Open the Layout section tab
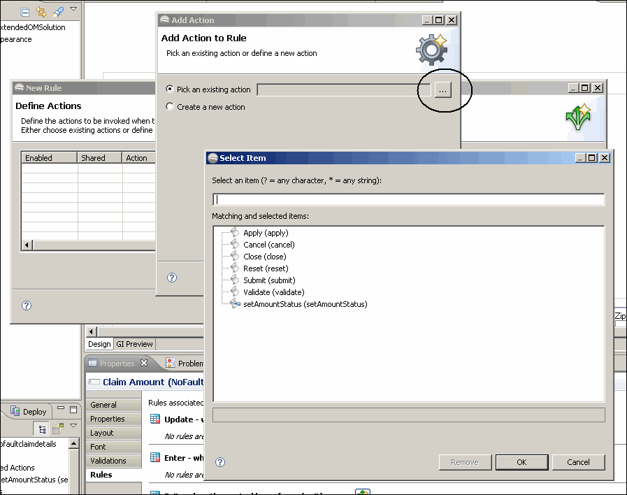627x495 pixels. [x=113, y=433]
